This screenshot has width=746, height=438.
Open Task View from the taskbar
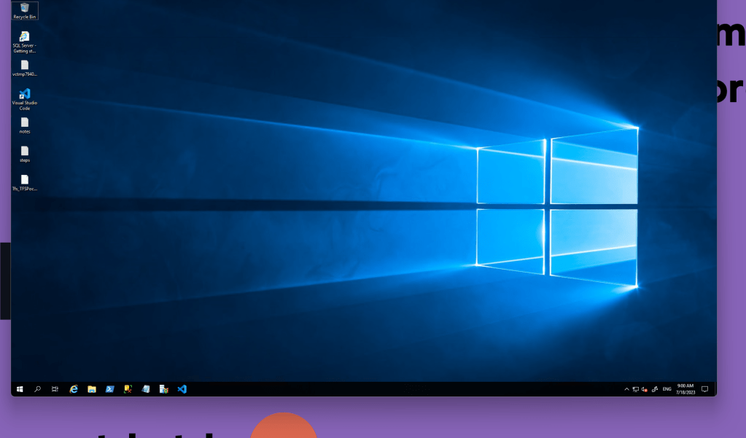[x=55, y=389]
